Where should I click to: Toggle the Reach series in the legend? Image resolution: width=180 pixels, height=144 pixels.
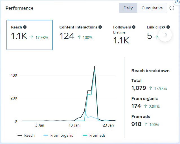tap(26, 135)
